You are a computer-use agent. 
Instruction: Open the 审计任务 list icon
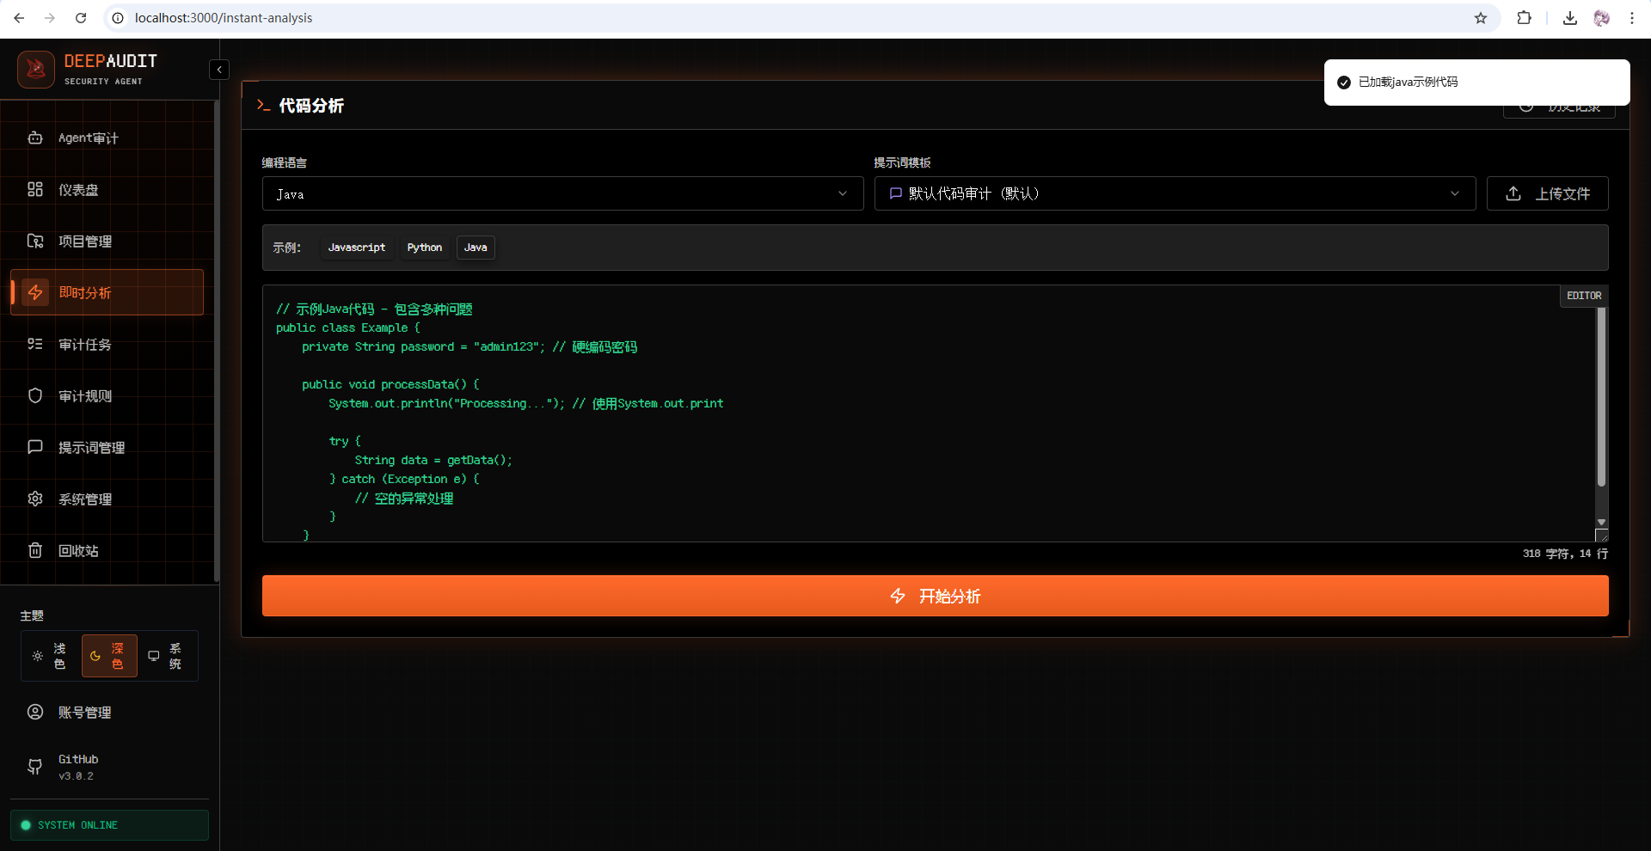click(35, 344)
